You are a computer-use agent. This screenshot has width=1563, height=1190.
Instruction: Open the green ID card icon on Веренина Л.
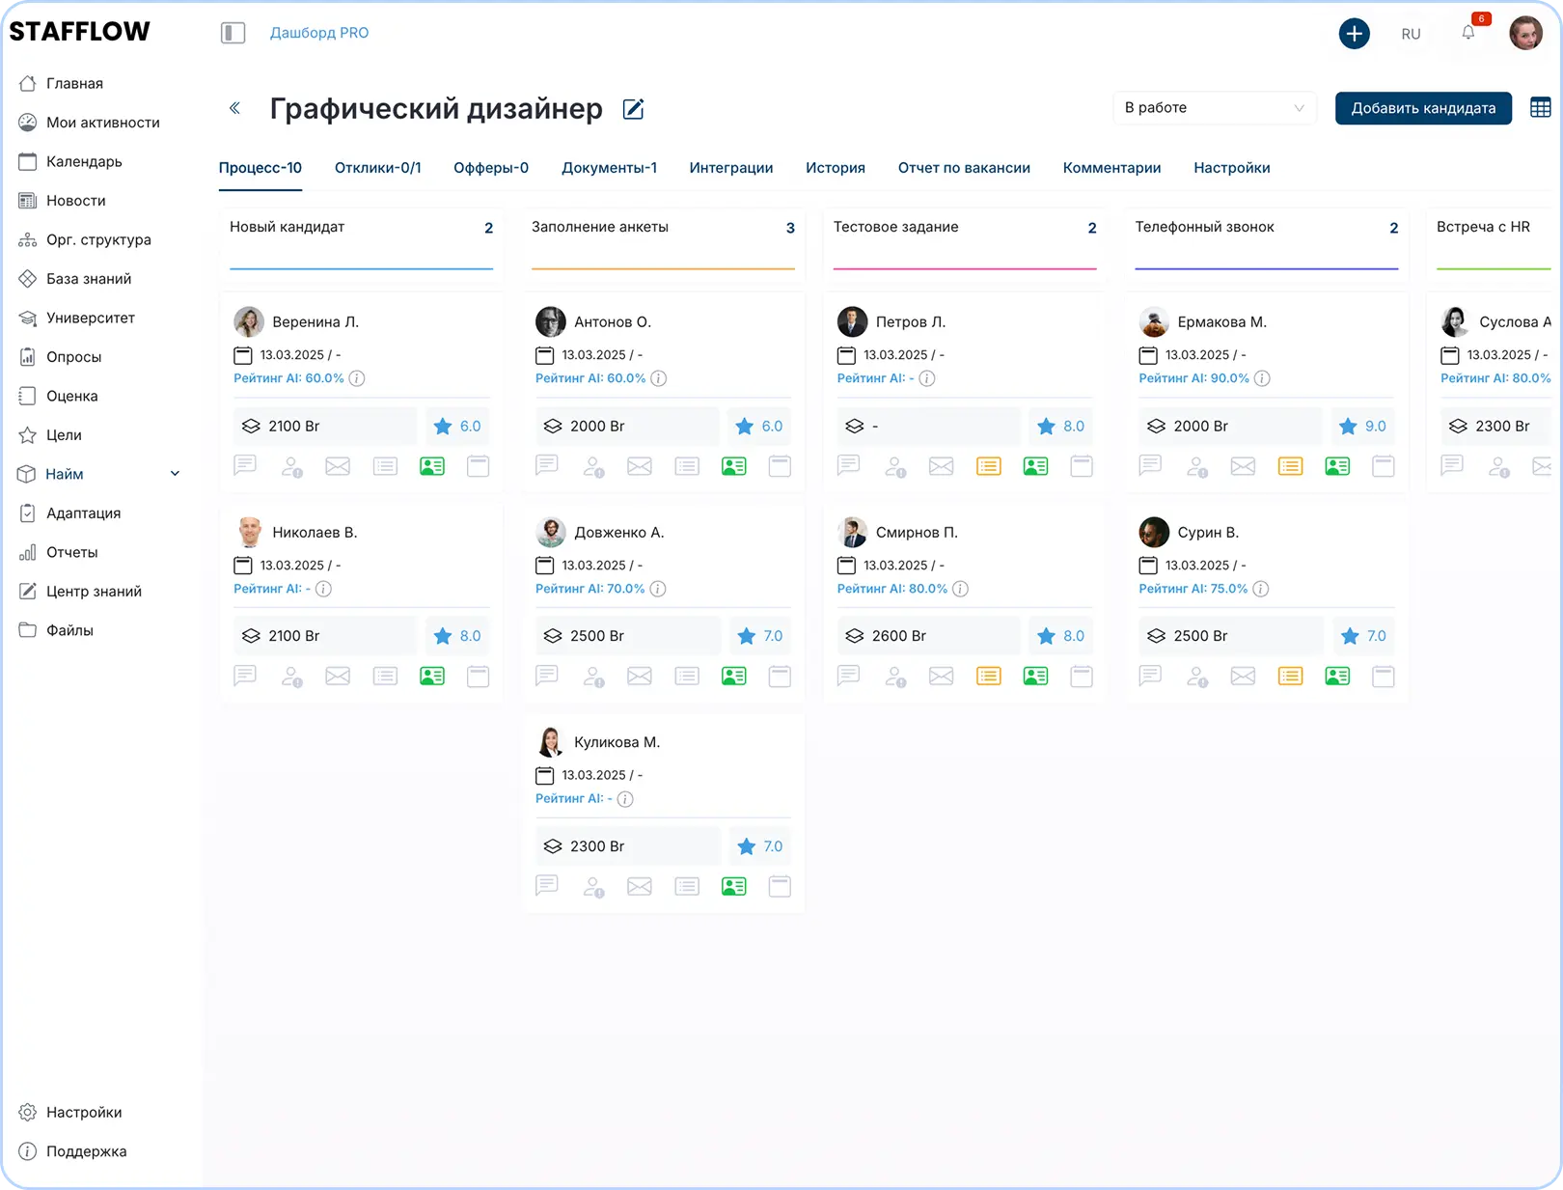point(432,467)
